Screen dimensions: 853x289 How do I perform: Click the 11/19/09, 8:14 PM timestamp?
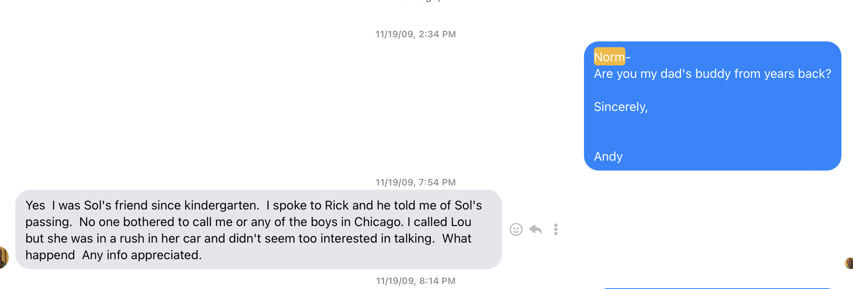pos(416,281)
